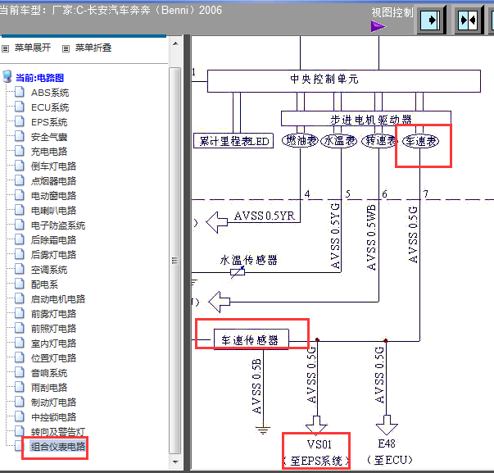Select 后除霜电路 entry
Image resolution: width=494 pixels, height=473 pixels.
tap(53, 240)
